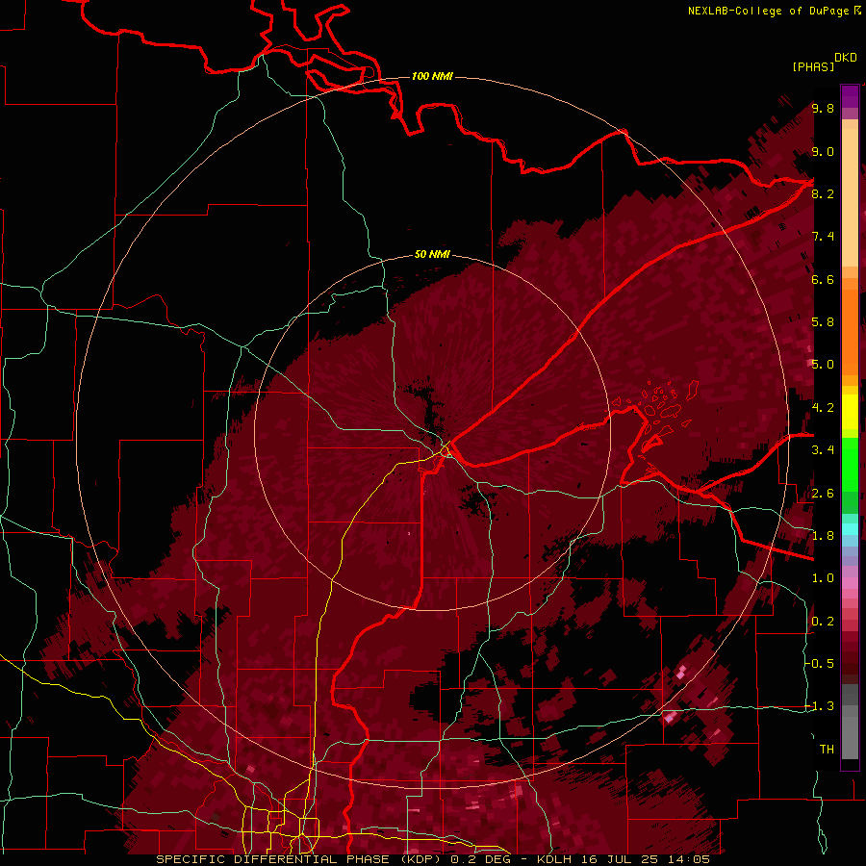Click the 3.4 value on the color scale
866x866 pixels.
[x=823, y=450]
